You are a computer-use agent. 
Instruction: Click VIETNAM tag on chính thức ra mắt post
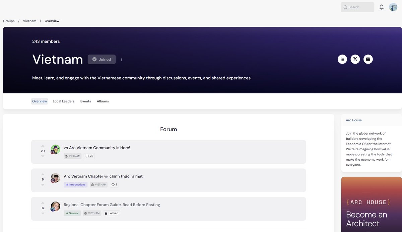coord(99,184)
